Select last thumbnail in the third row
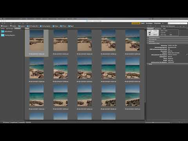Viewport: 188px width, 141px height. [x=132, y=96]
